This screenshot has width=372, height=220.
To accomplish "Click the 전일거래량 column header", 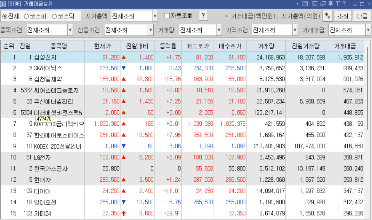I will [x=306, y=46].
